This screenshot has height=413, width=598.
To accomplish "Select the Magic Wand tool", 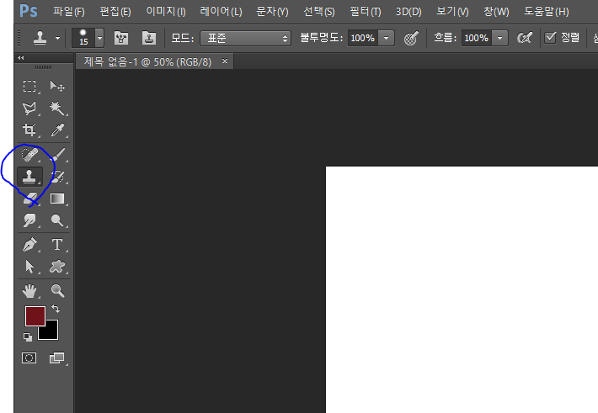I will [57, 109].
